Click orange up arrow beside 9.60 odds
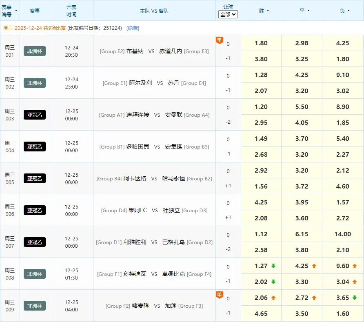The height and width of the screenshot is (322, 364). tap(355, 266)
